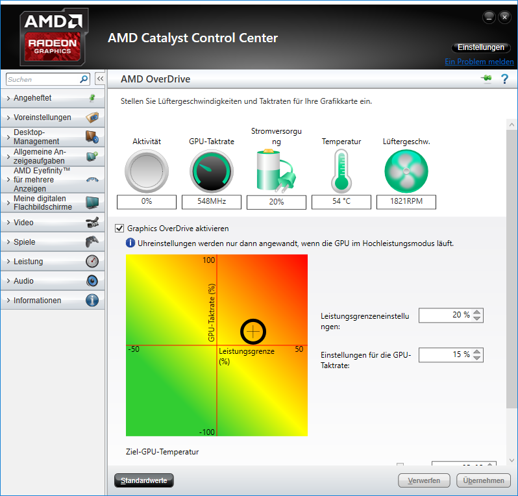518x496 pixels.
Task: Click the Desktop-Management icon
Action: click(92, 136)
